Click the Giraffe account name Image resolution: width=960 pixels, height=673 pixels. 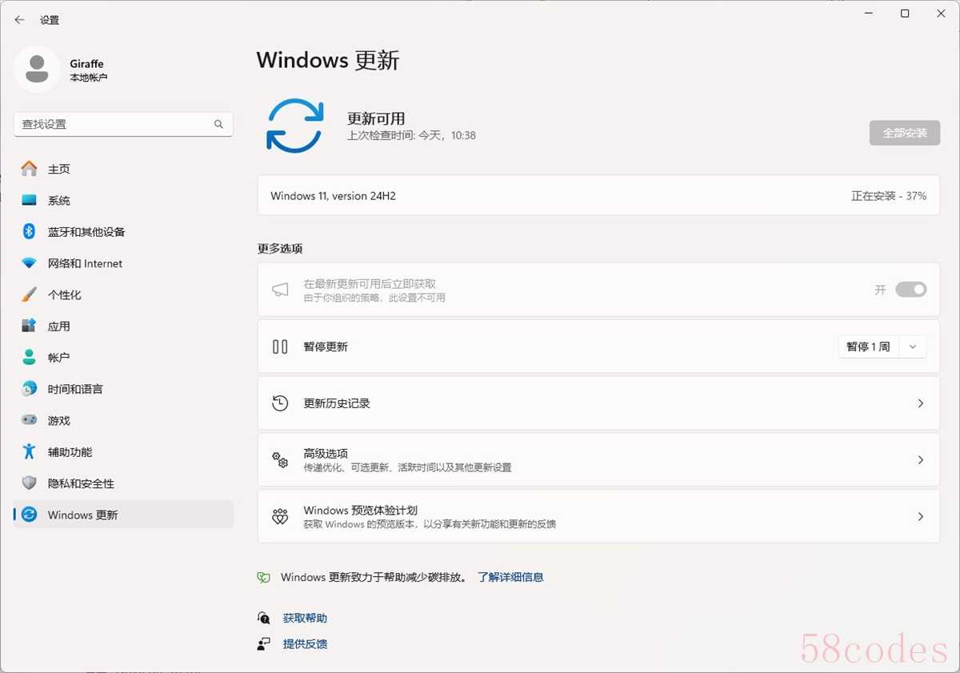point(86,64)
